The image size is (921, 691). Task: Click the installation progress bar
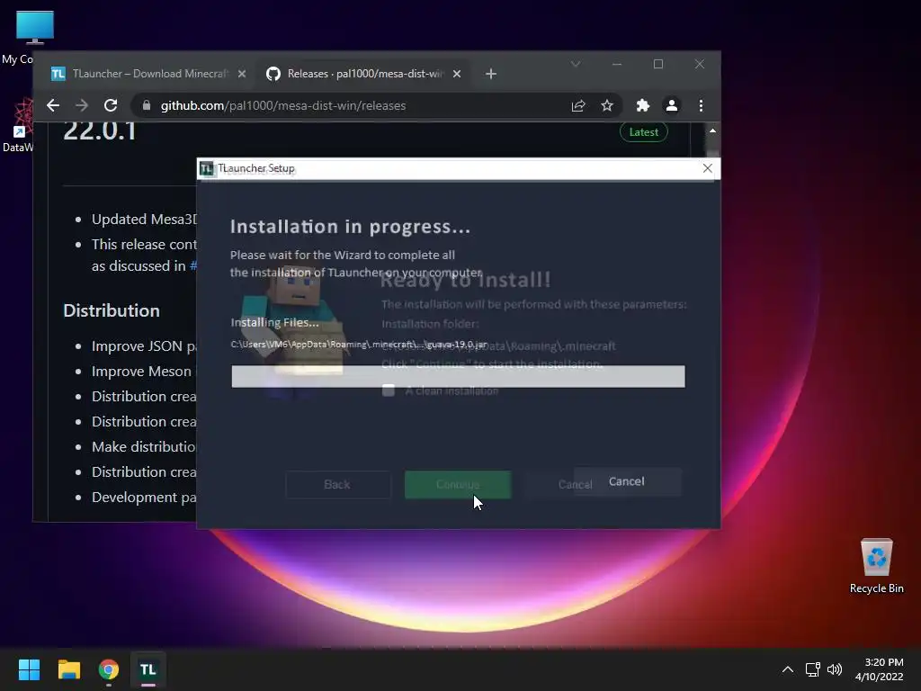click(x=458, y=376)
